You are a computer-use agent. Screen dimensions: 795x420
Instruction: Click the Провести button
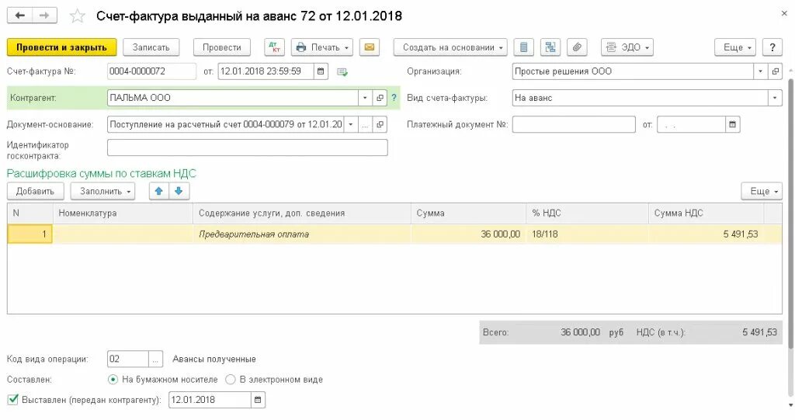point(221,47)
